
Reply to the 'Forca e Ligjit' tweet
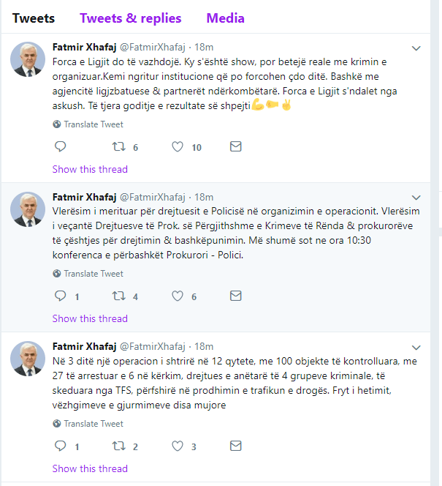(61, 147)
